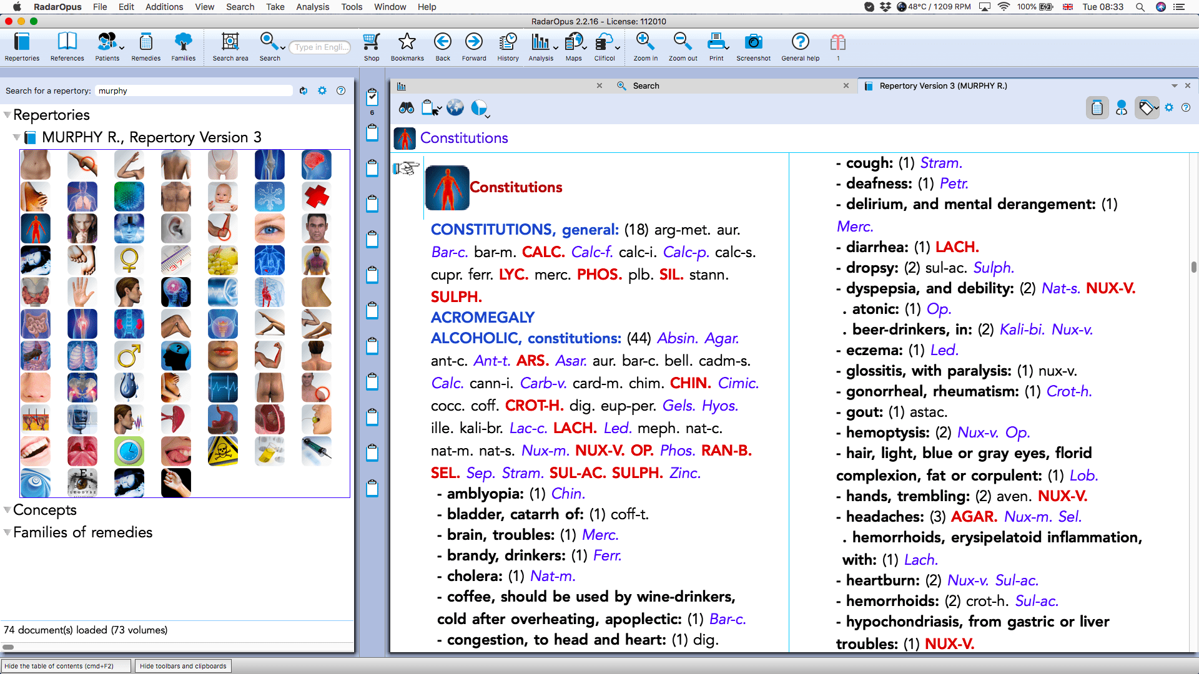
Task: Click the Search area toolbar icon
Action: tap(230, 47)
